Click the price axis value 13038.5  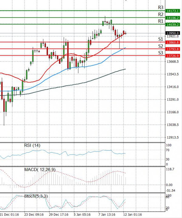click(x=173, y=125)
